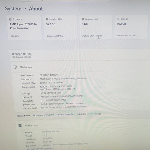This screenshot has height=150, width=150.
Task: Open Advanced system settings link
Action: click(x=89, y=114)
